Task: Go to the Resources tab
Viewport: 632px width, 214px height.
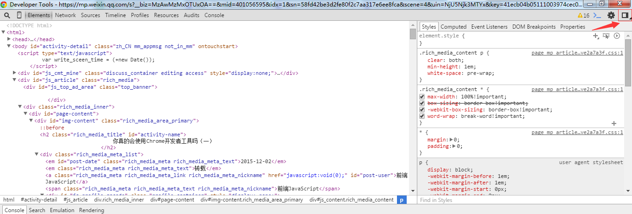Action: 167,15
